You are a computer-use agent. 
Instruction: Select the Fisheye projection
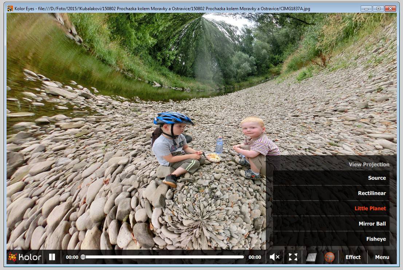click(x=376, y=239)
